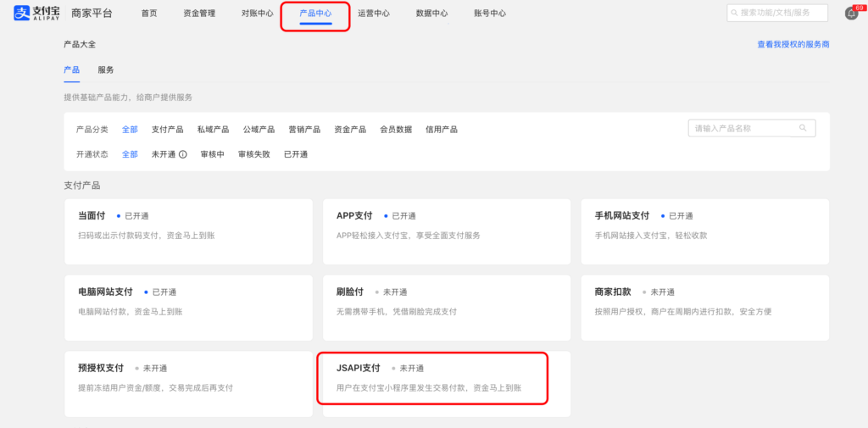Click the Alipay logo icon
Screen dimensions: 868x428
(x=22, y=14)
